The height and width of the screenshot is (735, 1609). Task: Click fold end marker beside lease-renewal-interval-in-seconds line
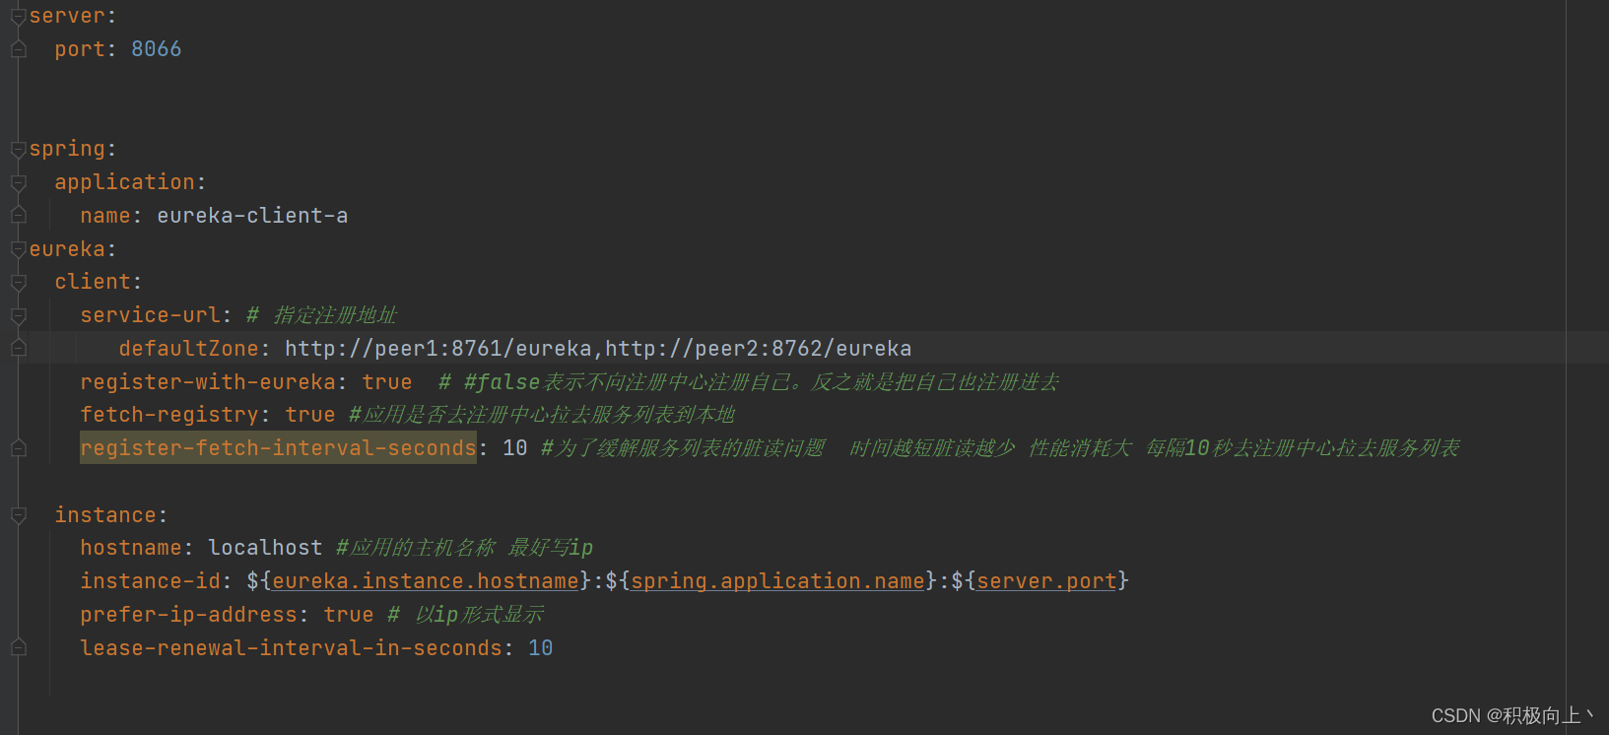[x=18, y=648]
